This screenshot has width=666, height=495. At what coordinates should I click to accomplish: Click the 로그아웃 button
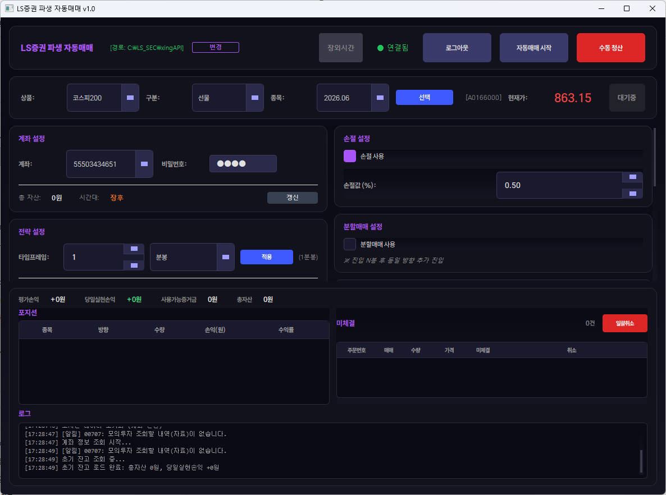point(457,48)
